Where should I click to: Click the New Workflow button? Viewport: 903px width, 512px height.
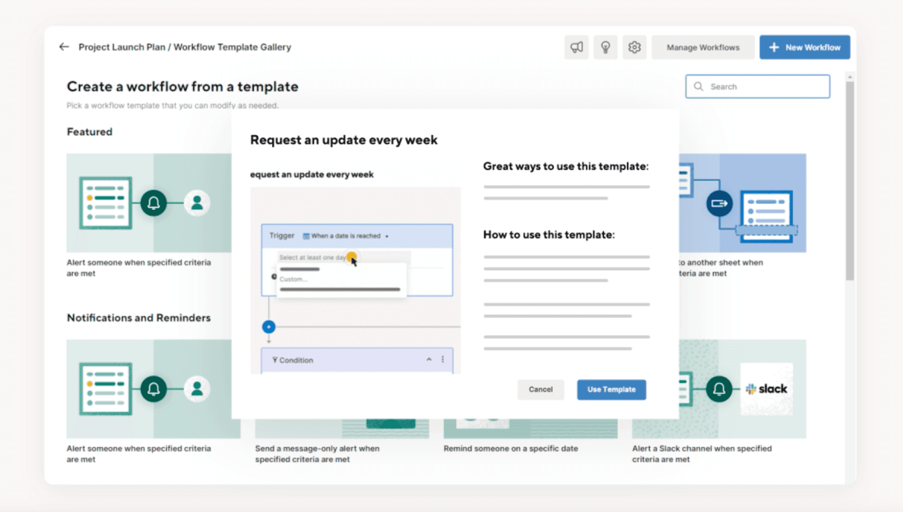coord(804,47)
